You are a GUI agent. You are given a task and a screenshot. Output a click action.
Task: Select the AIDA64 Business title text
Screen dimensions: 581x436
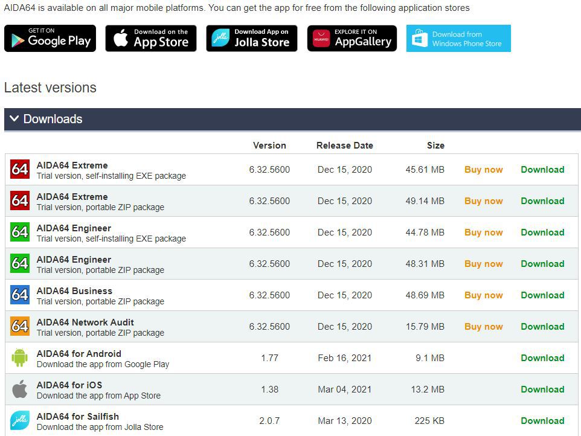[74, 291]
